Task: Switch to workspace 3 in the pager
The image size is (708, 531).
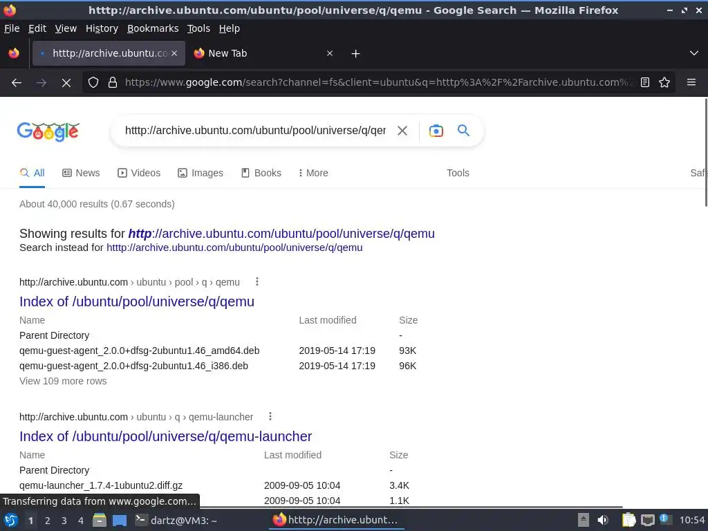Action: pyautogui.click(x=64, y=521)
